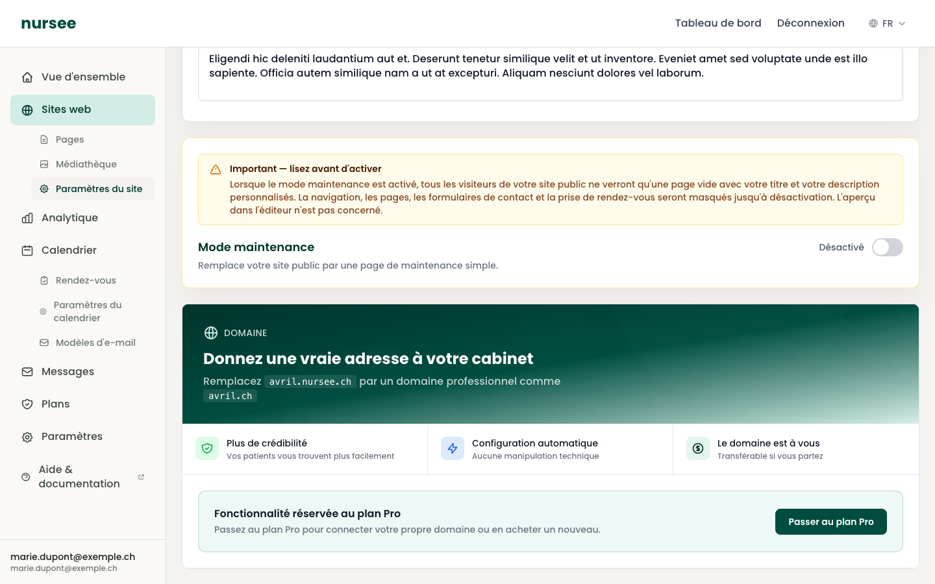Click the Important — lisez avant d'activer title
This screenshot has width=935, height=584.
(305, 169)
